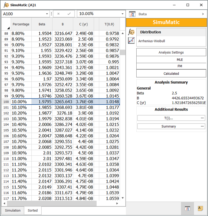Screen dimensions: 208x216
Task: Click the formula bar confirm checkmark icon
Action: pyautogui.click(x=69, y=14)
